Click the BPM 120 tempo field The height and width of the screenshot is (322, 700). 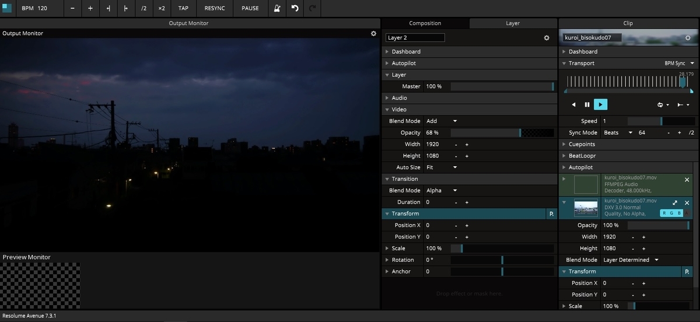[40, 8]
